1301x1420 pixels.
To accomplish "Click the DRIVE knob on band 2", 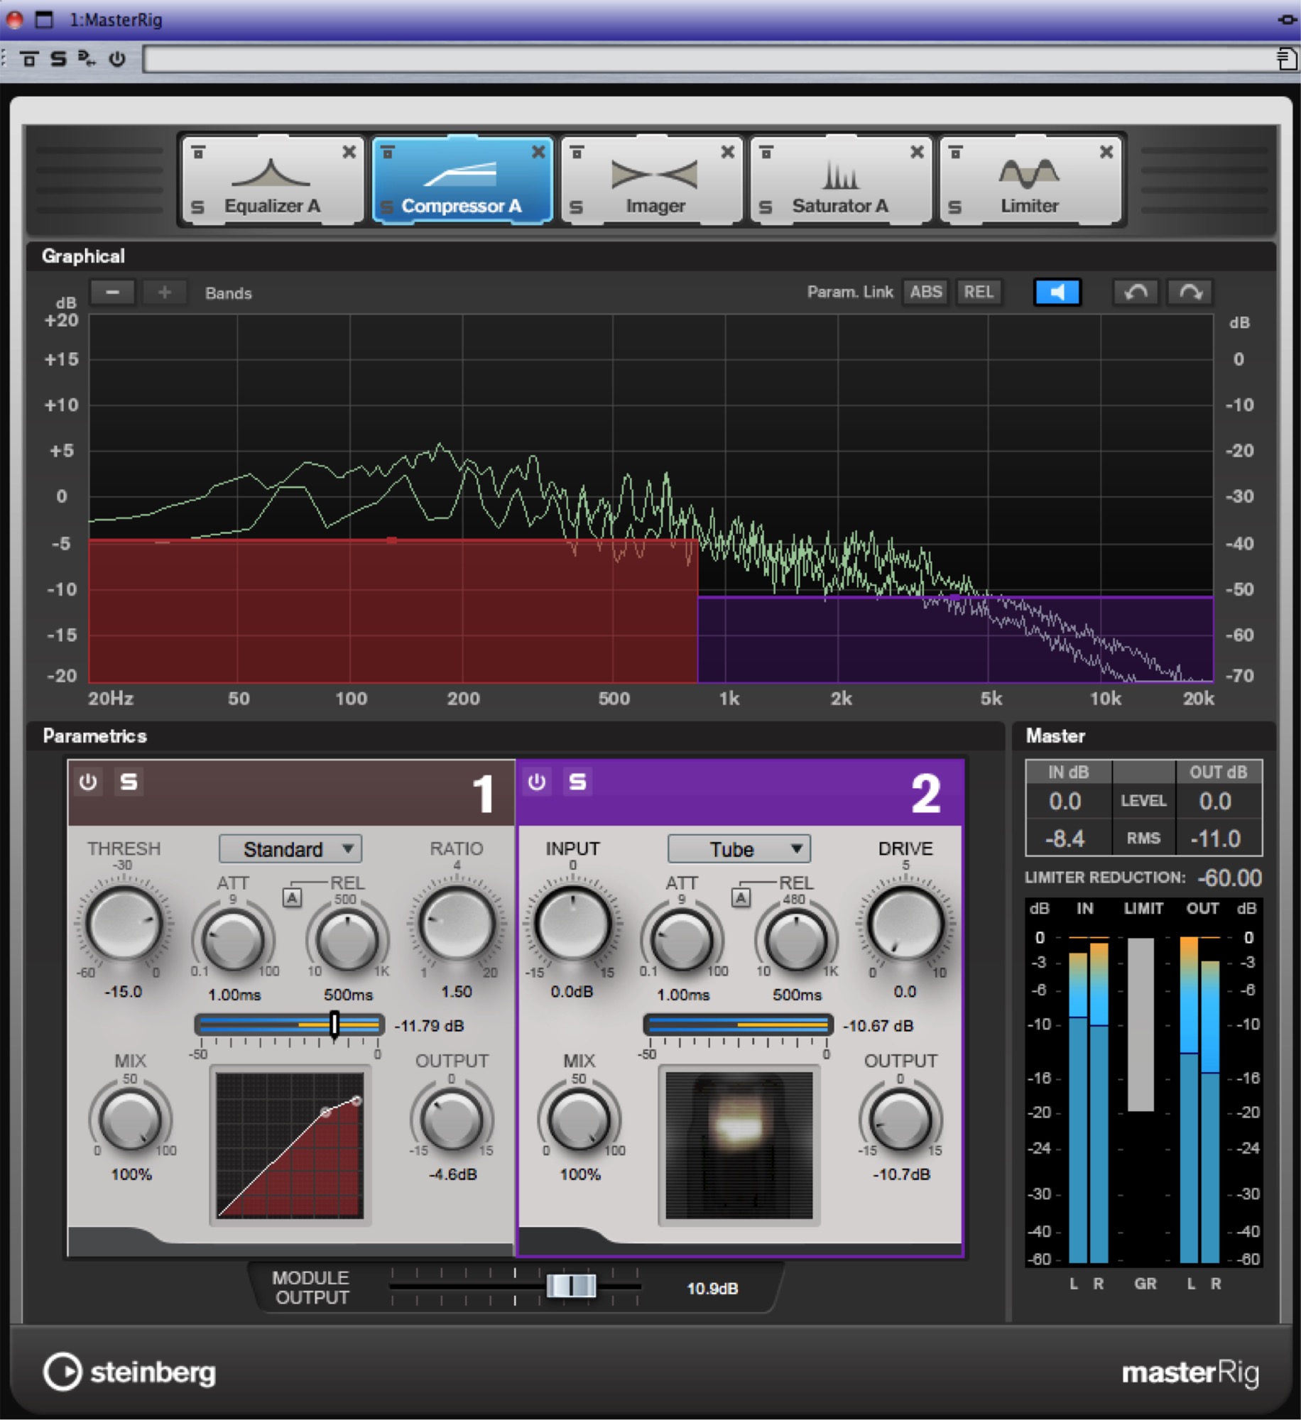I will coord(905,924).
